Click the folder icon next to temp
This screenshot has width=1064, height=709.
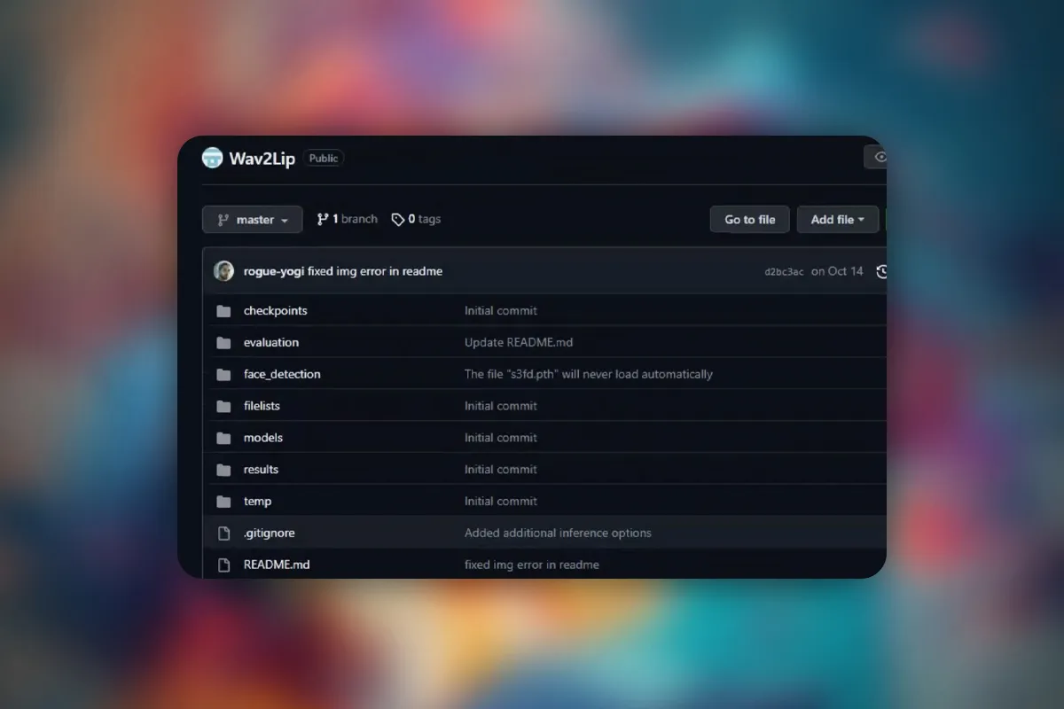pyautogui.click(x=223, y=502)
